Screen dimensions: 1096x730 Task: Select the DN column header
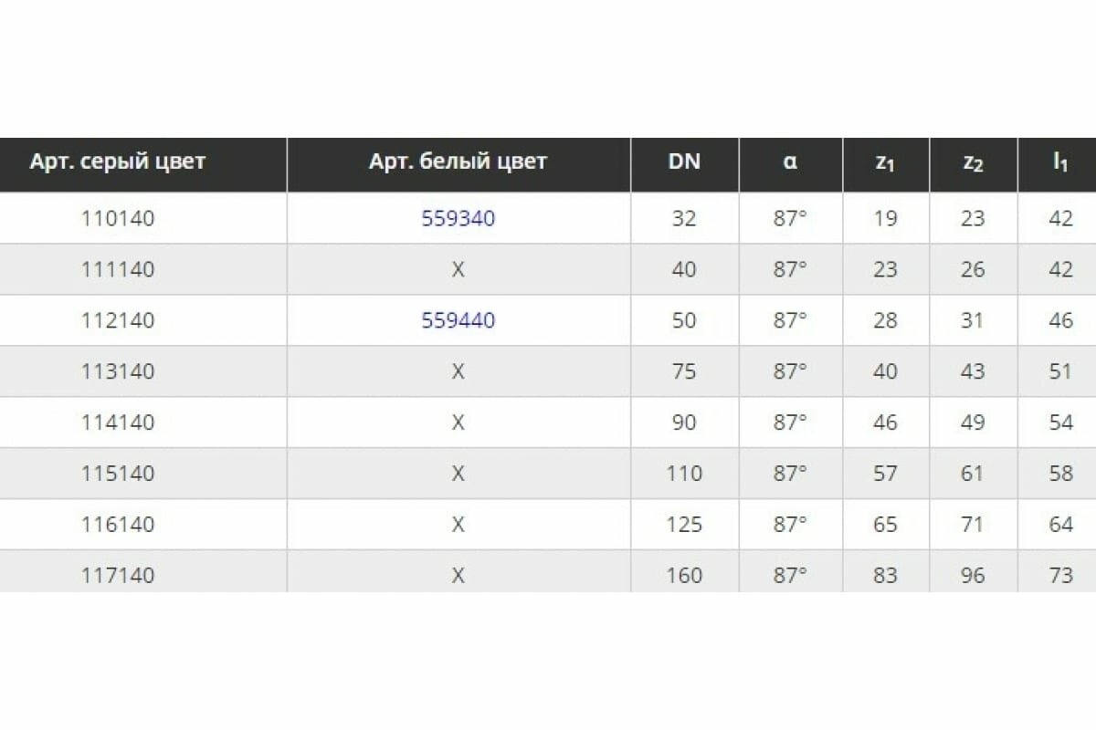(x=684, y=162)
